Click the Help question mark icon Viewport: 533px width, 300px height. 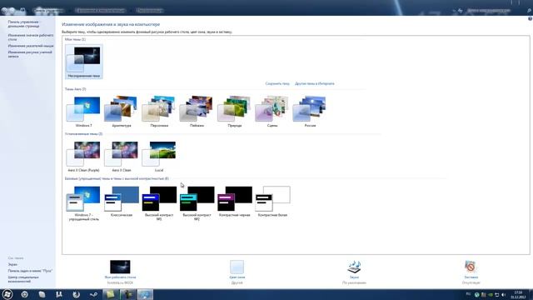coord(530,19)
